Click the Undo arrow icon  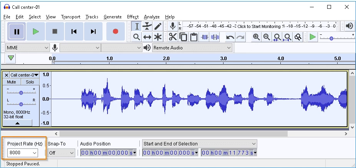coord(230,37)
